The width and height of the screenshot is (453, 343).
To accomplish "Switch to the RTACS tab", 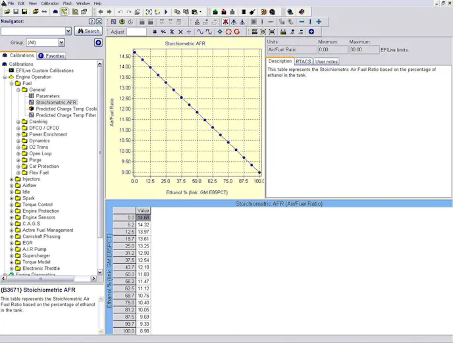I will click(x=303, y=62).
